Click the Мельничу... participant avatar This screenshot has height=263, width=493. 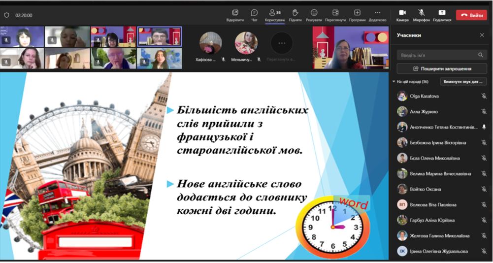pyautogui.click(x=246, y=43)
